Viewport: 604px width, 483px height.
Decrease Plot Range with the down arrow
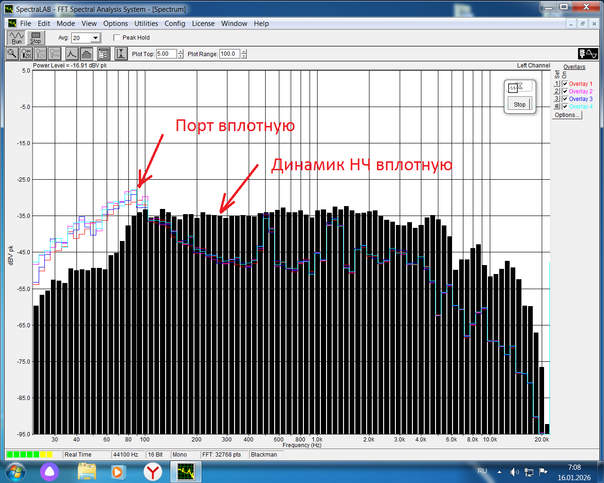(x=243, y=56)
